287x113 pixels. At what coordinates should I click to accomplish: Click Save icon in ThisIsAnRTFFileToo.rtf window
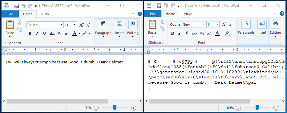159,6
